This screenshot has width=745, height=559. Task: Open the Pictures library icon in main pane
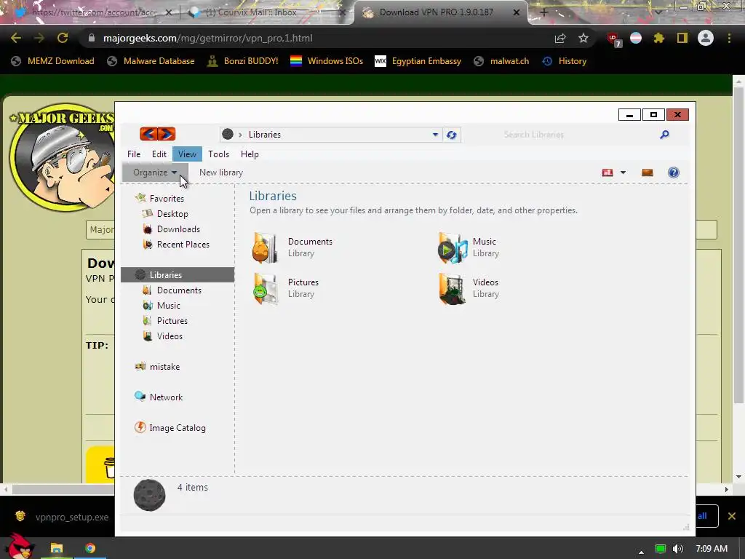pyautogui.click(x=264, y=288)
